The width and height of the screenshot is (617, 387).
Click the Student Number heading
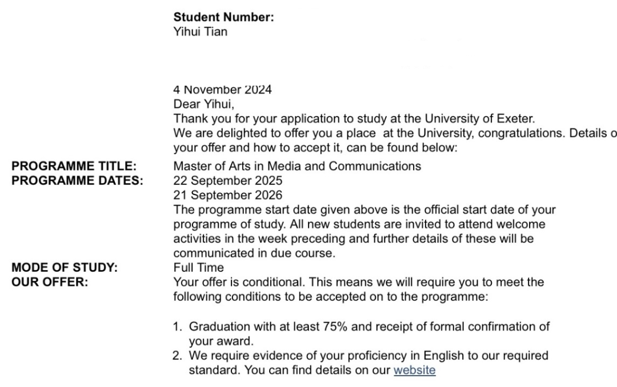coord(223,18)
